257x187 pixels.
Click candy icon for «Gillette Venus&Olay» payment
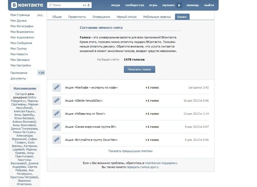point(57,101)
